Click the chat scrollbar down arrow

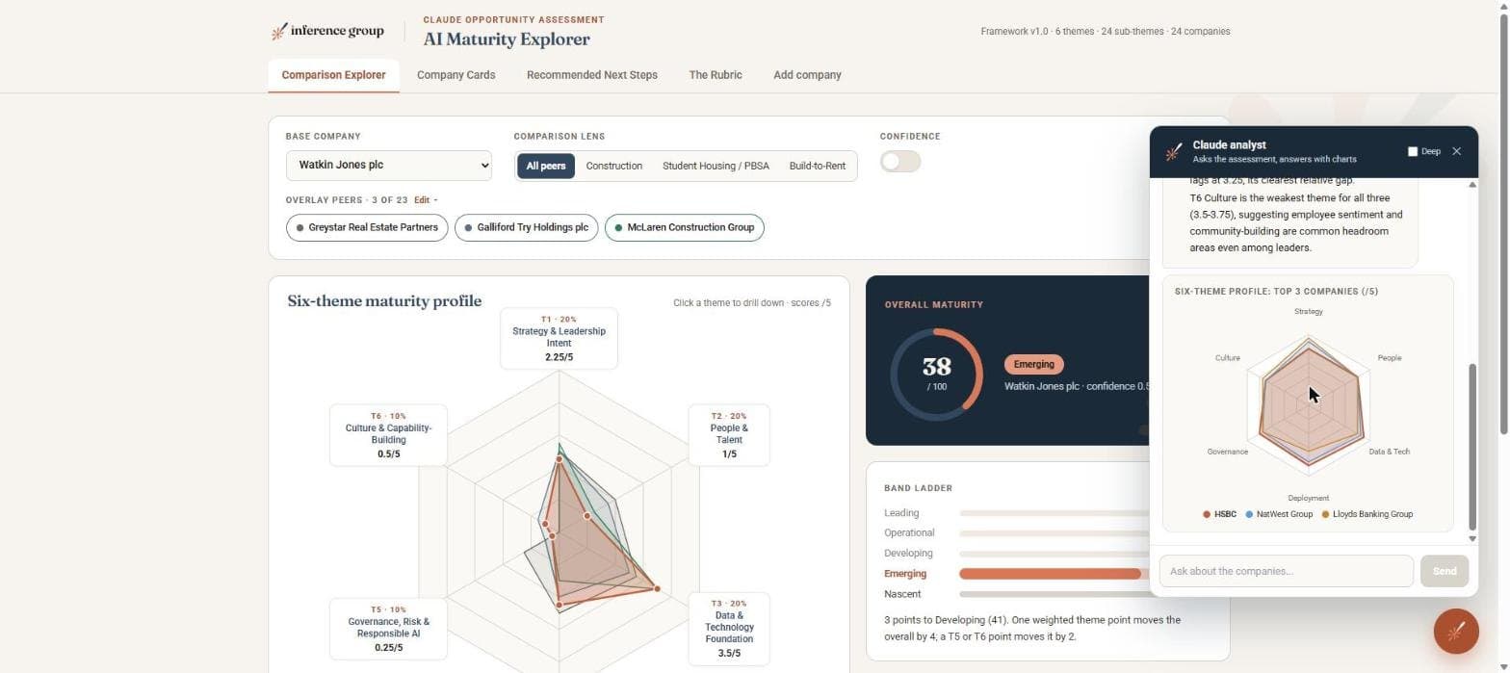pos(1471,538)
